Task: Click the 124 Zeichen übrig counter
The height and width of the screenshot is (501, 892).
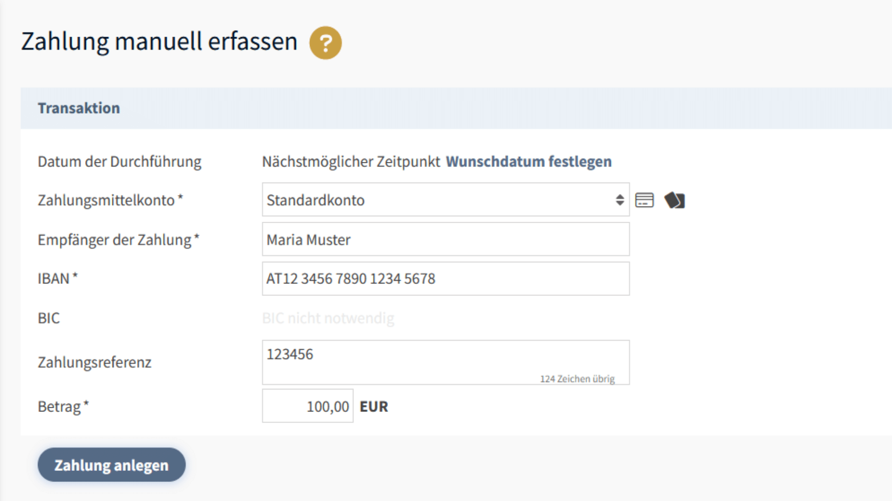Action: [577, 379]
